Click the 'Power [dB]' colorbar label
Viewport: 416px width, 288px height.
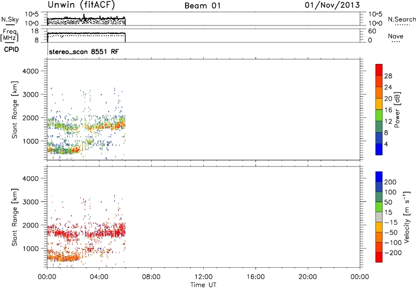click(397, 110)
